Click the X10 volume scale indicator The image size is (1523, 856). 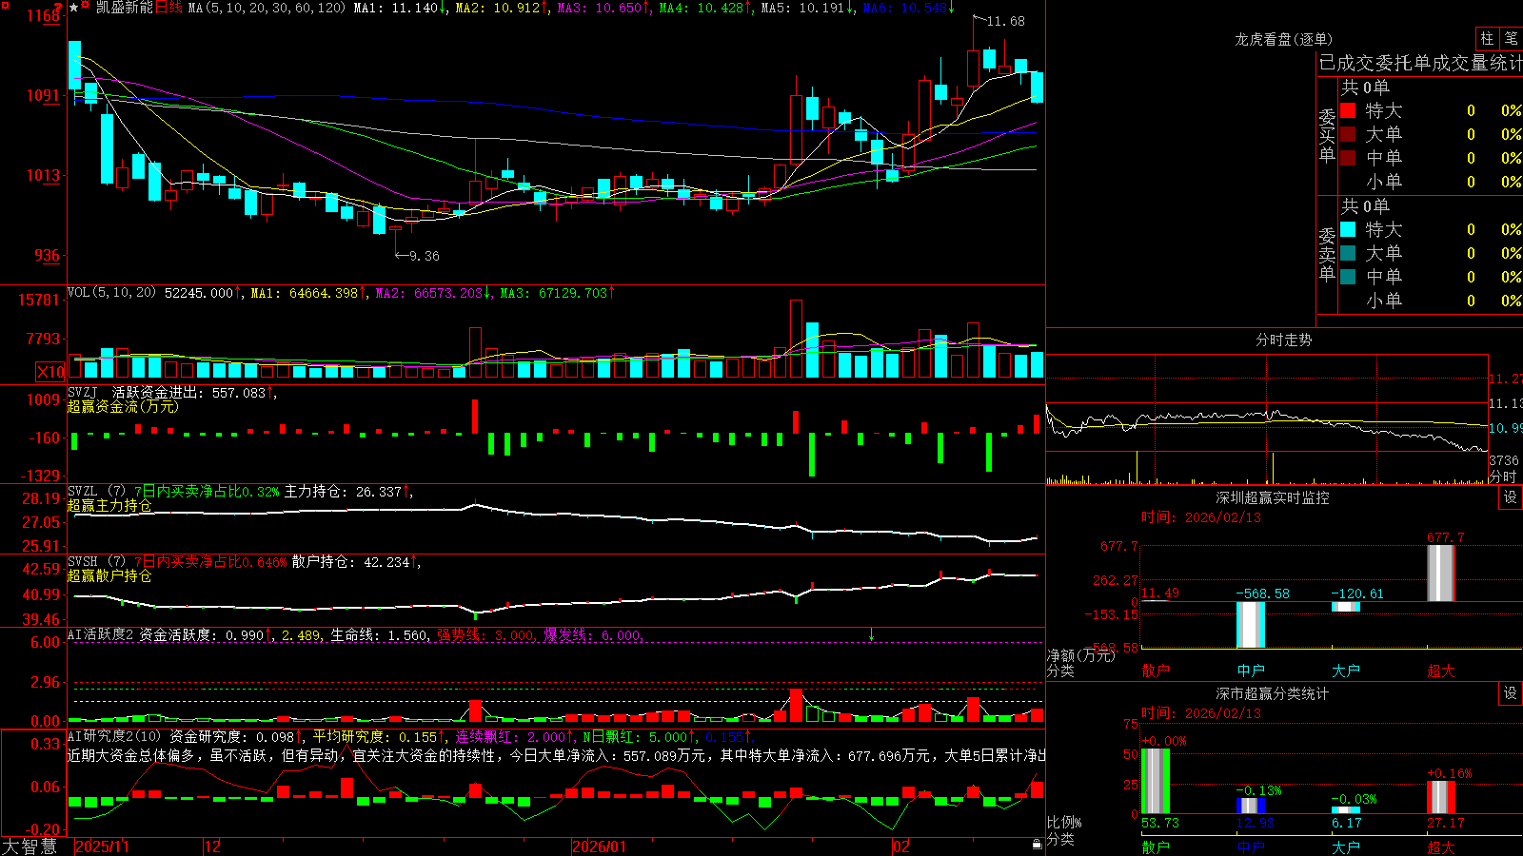pyautogui.click(x=49, y=372)
